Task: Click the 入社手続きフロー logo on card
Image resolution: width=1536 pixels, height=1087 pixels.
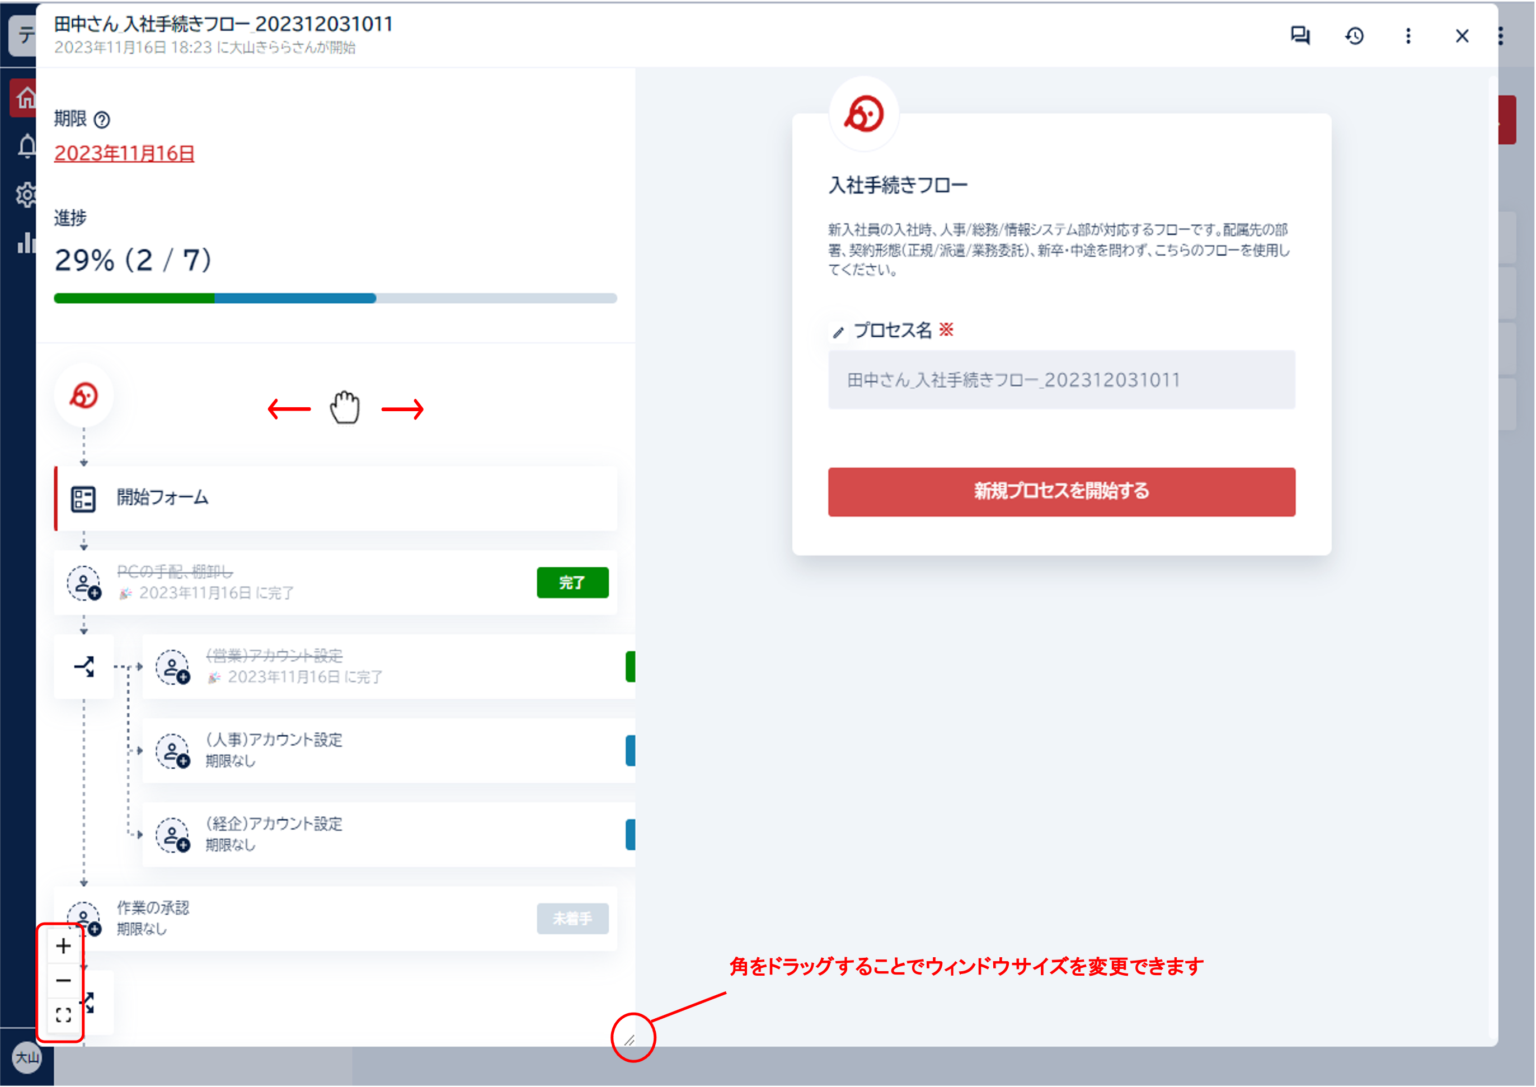Action: [864, 114]
